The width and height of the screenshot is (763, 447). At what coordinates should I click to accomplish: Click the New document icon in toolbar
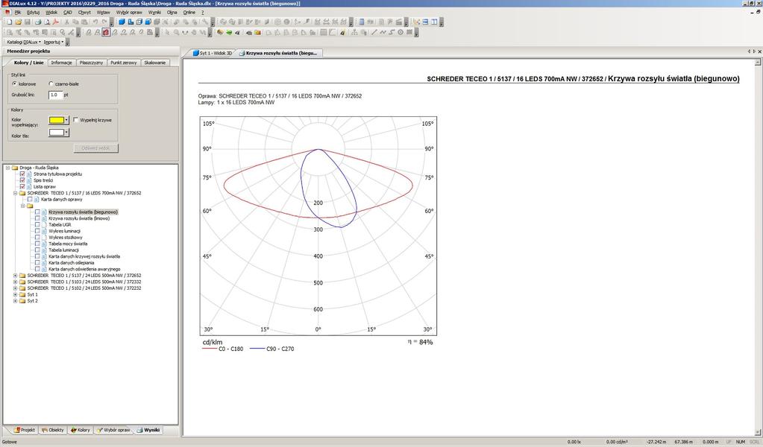pyautogui.click(x=9, y=22)
